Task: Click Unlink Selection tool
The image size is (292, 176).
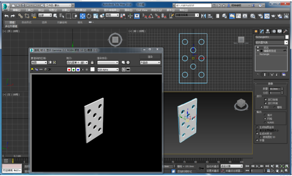Action: click(x=27, y=16)
